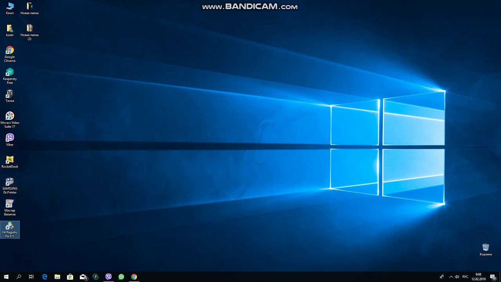Select the Vit Registry Fix 9.5 shortcut
The image size is (501, 282).
click(x=10, y=230)
